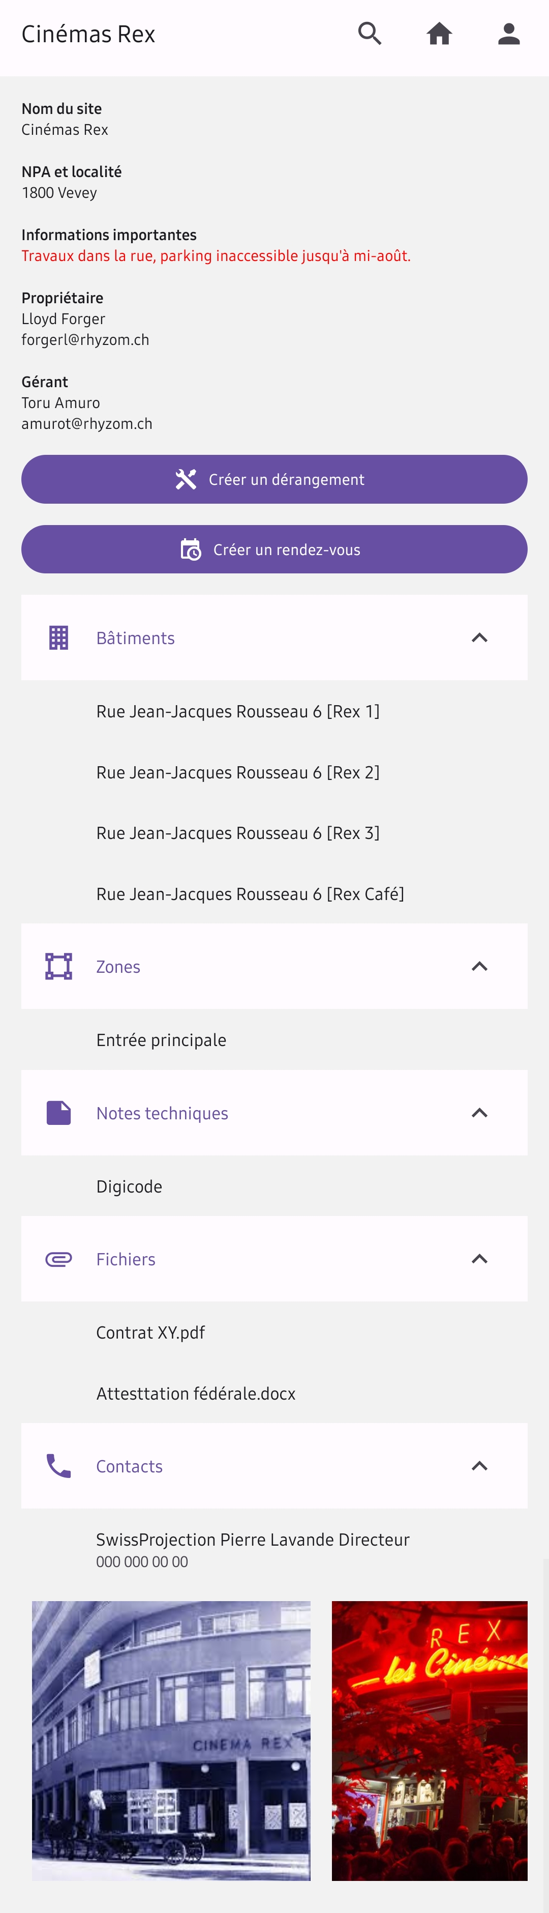Click Créer un rendez-vous button
549x1913 pixels.
click(274, 549)
